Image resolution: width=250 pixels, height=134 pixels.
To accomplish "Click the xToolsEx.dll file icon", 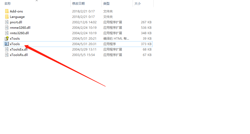I will click(7, 49).
